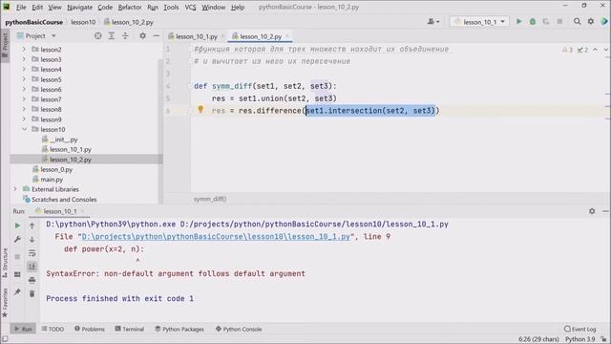Stop process in Run panel
This screenshot has width=611, height=344.
point(17,257)
